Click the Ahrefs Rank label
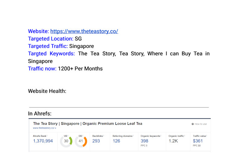238x160 pixels. 40,136
